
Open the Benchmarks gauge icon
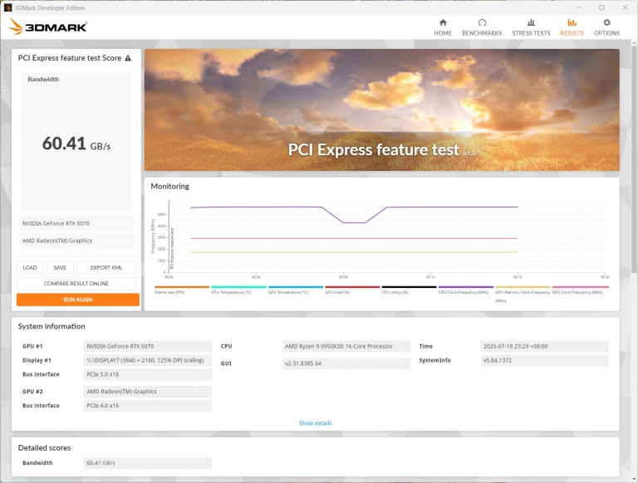pyautogui.click(x=482, y=22)
